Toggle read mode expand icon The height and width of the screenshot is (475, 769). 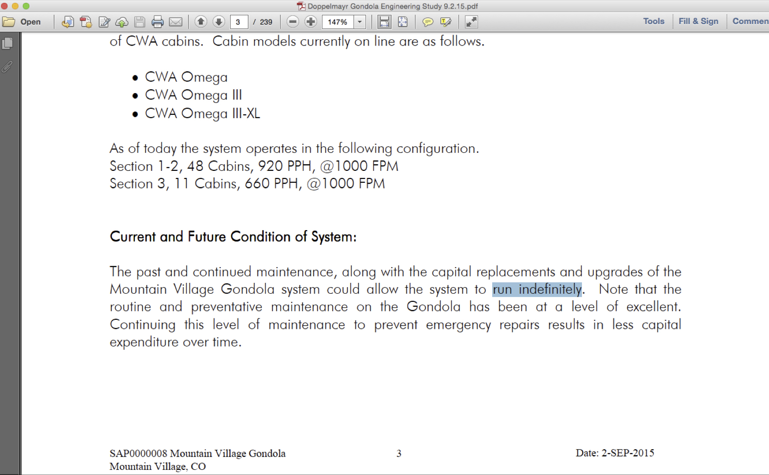471,22
